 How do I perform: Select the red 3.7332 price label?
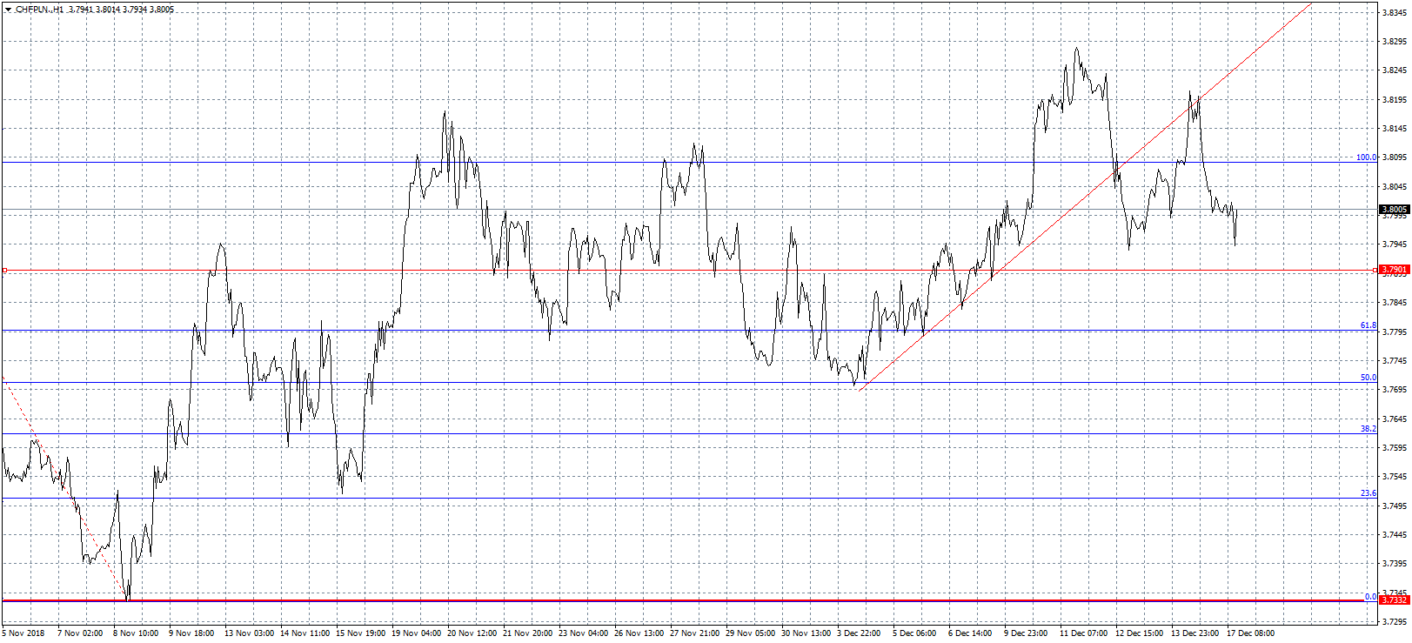(x=1395, y=599)
